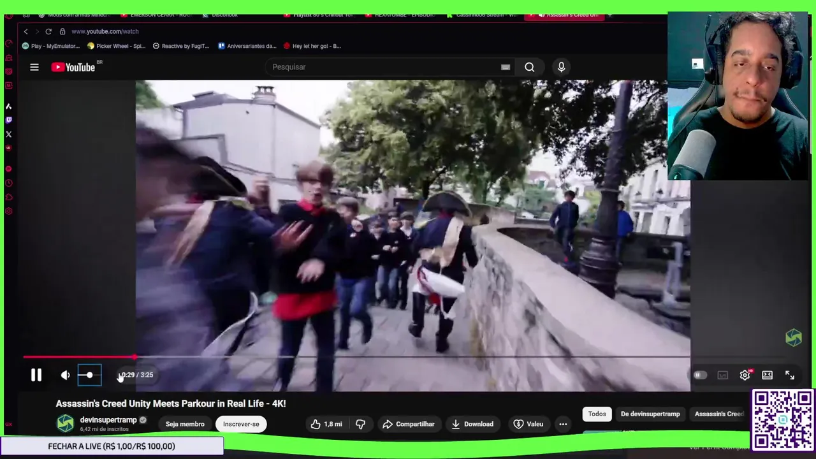The image size is (816, 459).
Task: Click the Valeu super thanks button
Action: 528,424
